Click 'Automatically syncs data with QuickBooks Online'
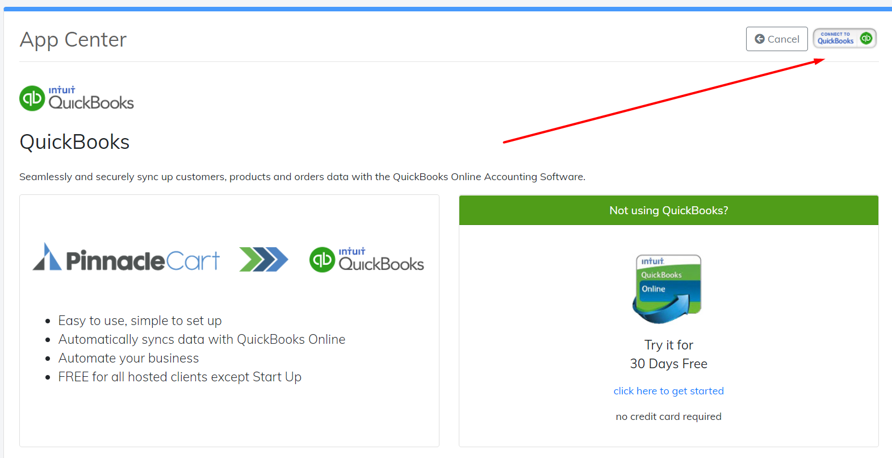This screenshot has width=892, height=458. point(202,339)
